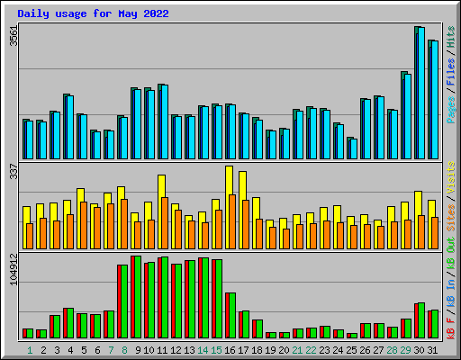Click the 'kB F/kB In/kB Out' legend
The width and height of the screenshot is (461, 360).
click(x=451, y=288)
